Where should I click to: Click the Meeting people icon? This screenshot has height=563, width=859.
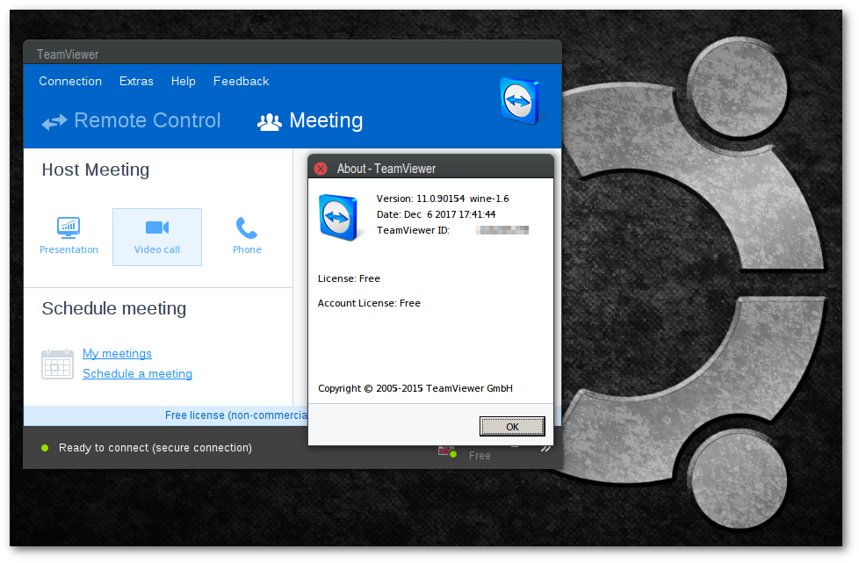[x=270, y=121]
